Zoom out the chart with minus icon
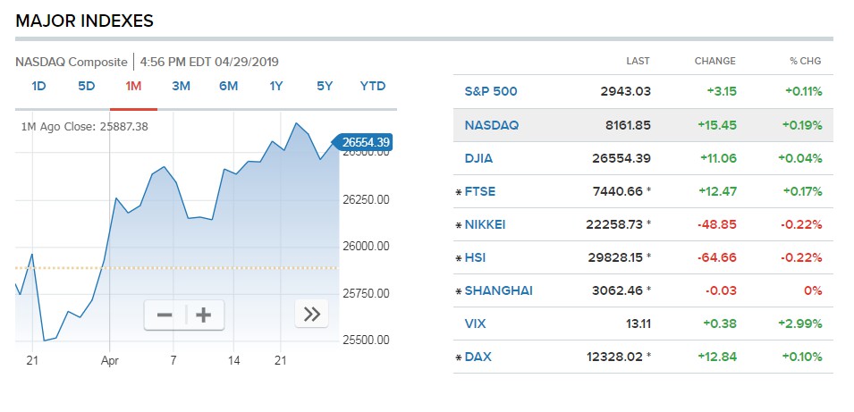 pos(165,315)
